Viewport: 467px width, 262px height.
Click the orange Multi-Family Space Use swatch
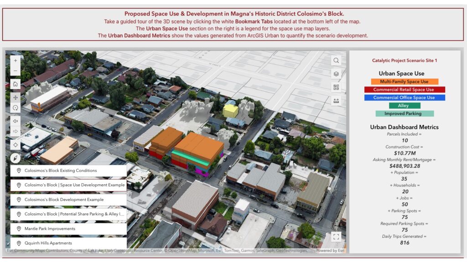pos(405,81)
